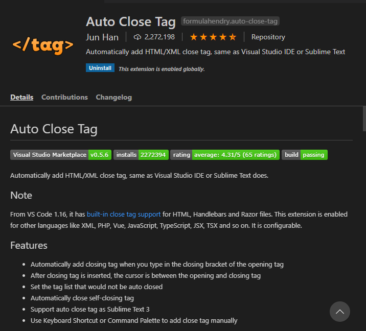The width and height of the screenshot is (366, 331).
Task: Switch to the Details tab
Action: (x=21, y=97)
